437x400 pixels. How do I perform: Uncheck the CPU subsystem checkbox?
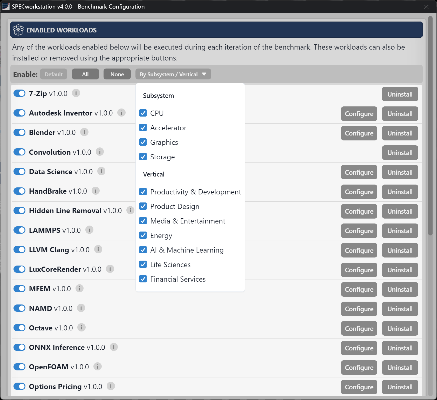[143, 113]
